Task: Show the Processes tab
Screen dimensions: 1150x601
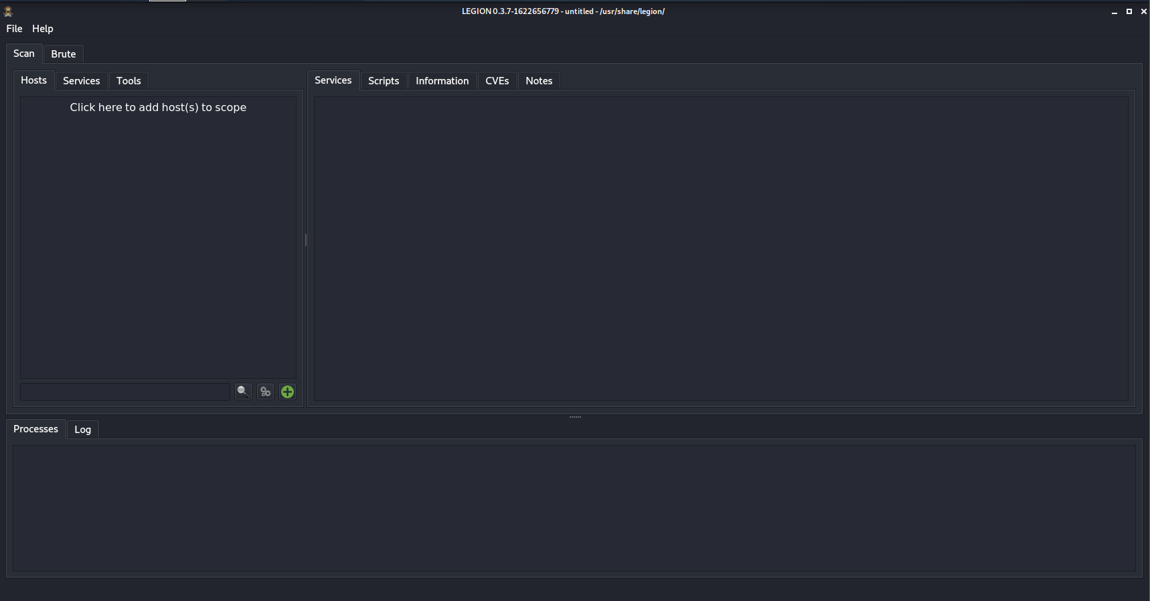Action: pos(36,429)
